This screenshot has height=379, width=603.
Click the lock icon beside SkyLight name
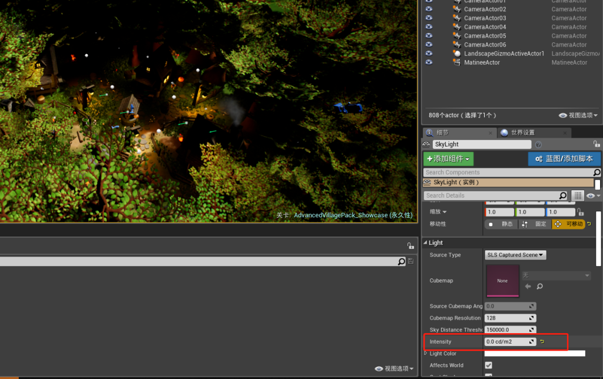point(597,144)
